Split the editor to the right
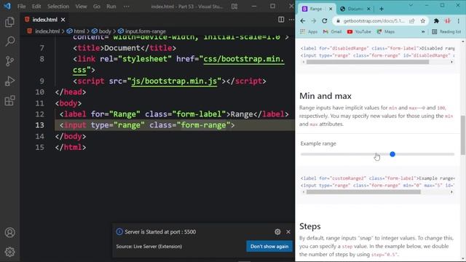The height and width of the screenshot is (262, 466). (x=281, y=20)
